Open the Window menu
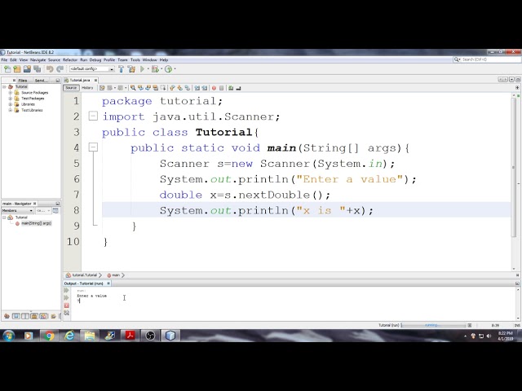Image resolution: width=522 pixels, height=391 pixels. coord(150,59)
